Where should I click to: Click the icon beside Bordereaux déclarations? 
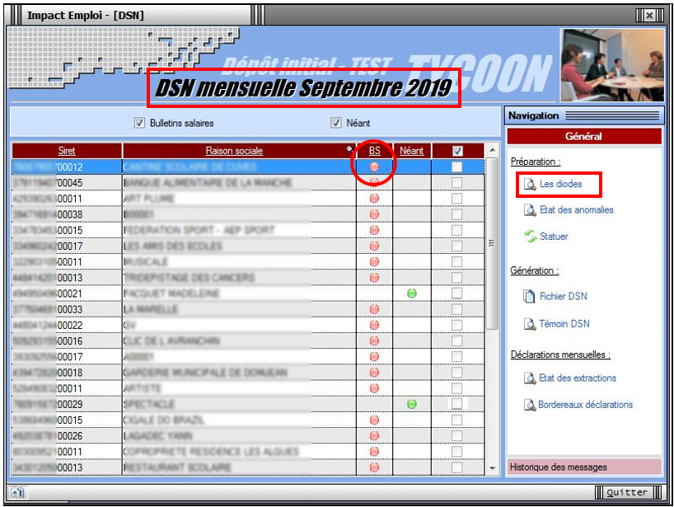click(530, 405)
